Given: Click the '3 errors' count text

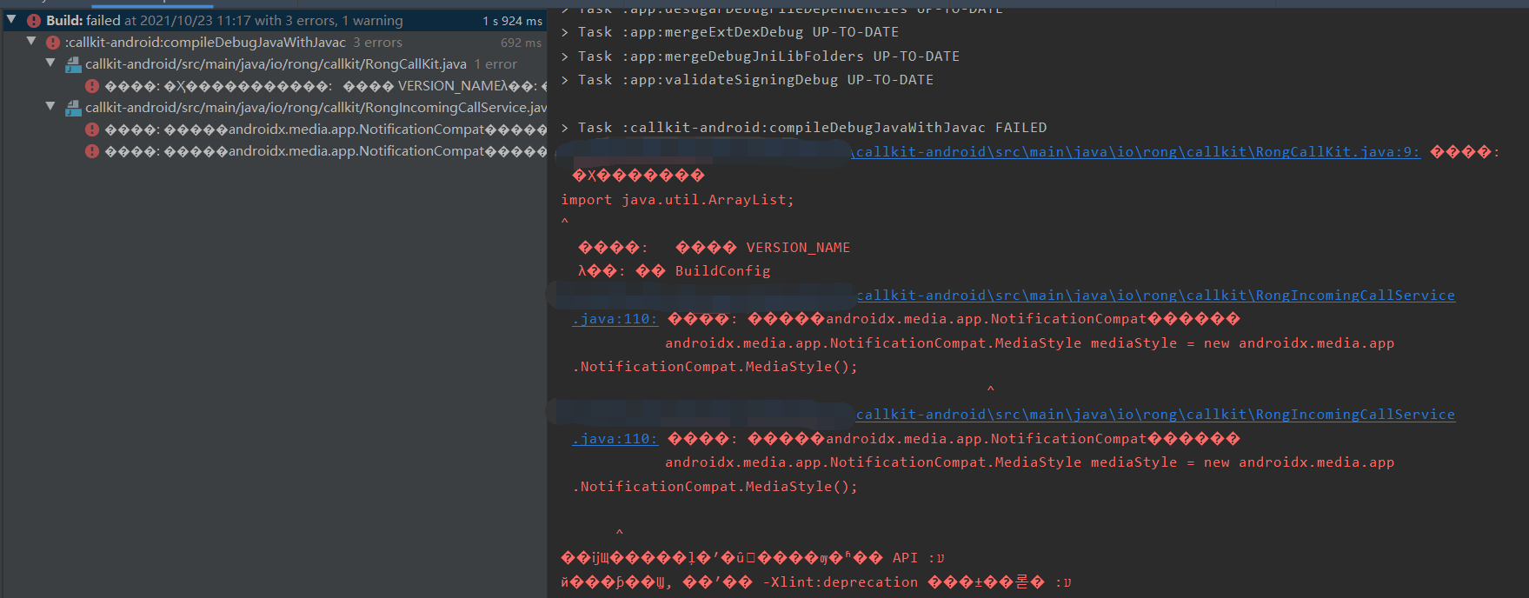Looking at the screenshot, I should (377, 42).
